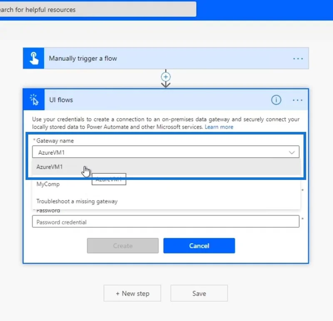Image resolution: width=333 pixels, height=321 pixels.
Task: Click the Search for helpful resources box
Action: coord(98,9)
